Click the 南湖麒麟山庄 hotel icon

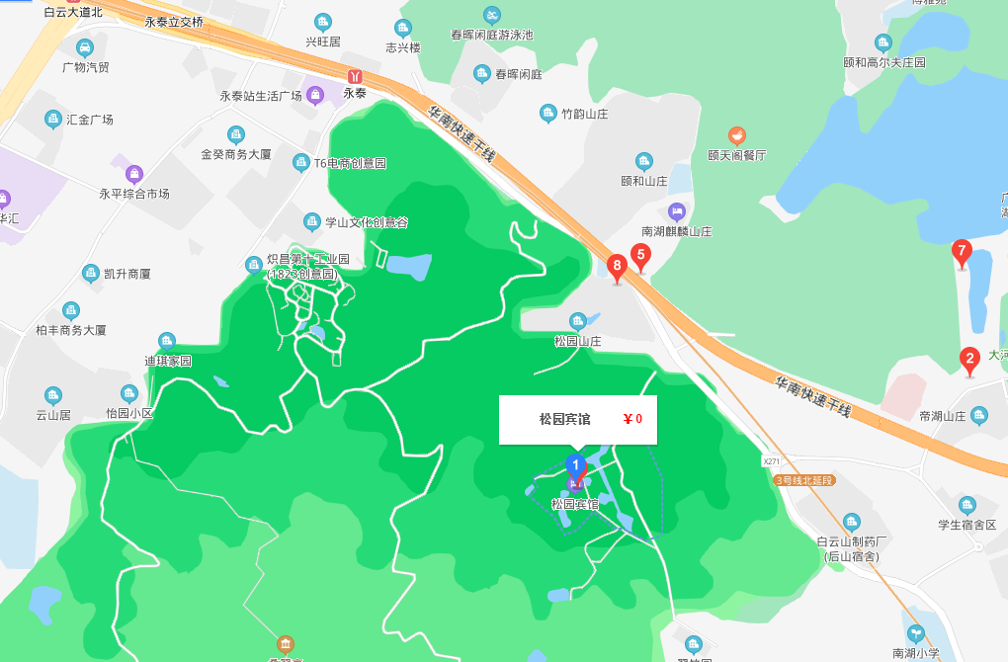(x=676, y=211)
